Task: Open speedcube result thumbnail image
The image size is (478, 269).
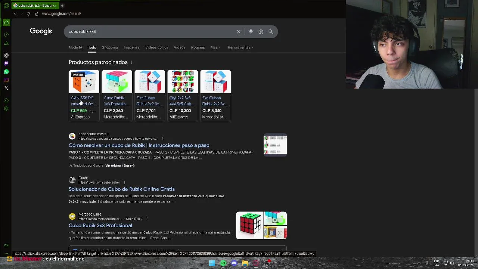Action: [275, 145]
